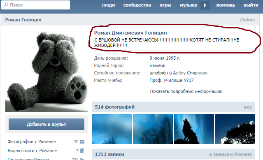263x160 pixels.
Task: Click Роман Голицин page title
Action: (x=23, y=20)
